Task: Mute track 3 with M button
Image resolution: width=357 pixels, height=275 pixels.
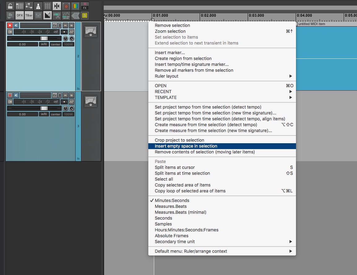Action: [65, 95]
